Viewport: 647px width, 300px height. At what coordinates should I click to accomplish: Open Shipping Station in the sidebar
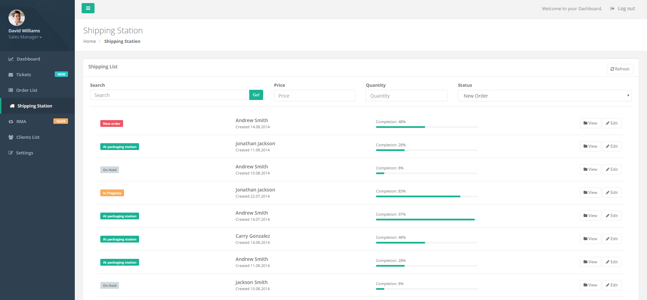point(35,106)
